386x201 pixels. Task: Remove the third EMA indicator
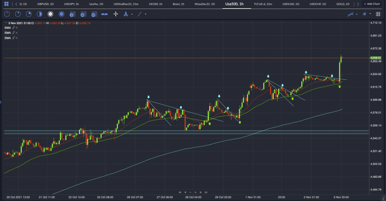point(17,38)
